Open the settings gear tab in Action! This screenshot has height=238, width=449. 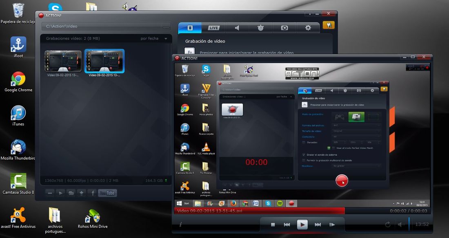tap(308, 28)
